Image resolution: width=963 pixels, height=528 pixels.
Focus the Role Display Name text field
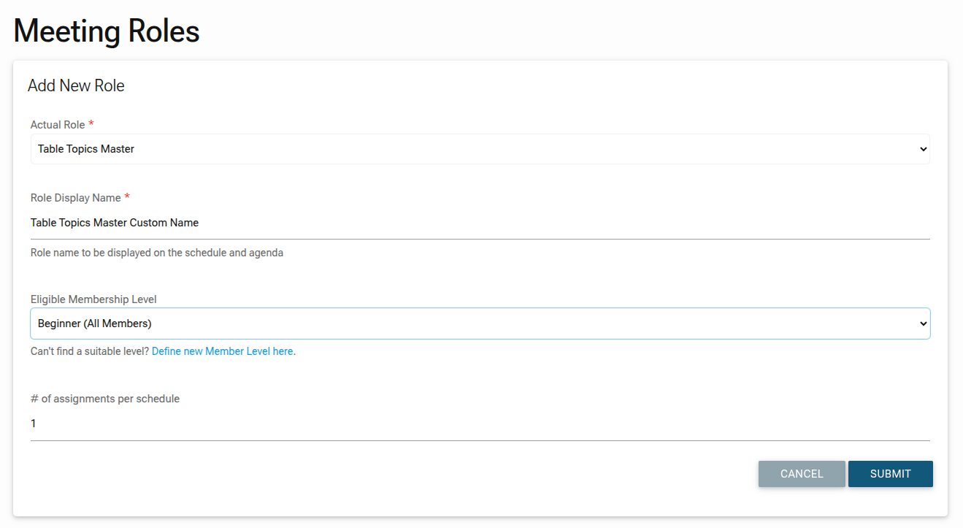[480, 223]
